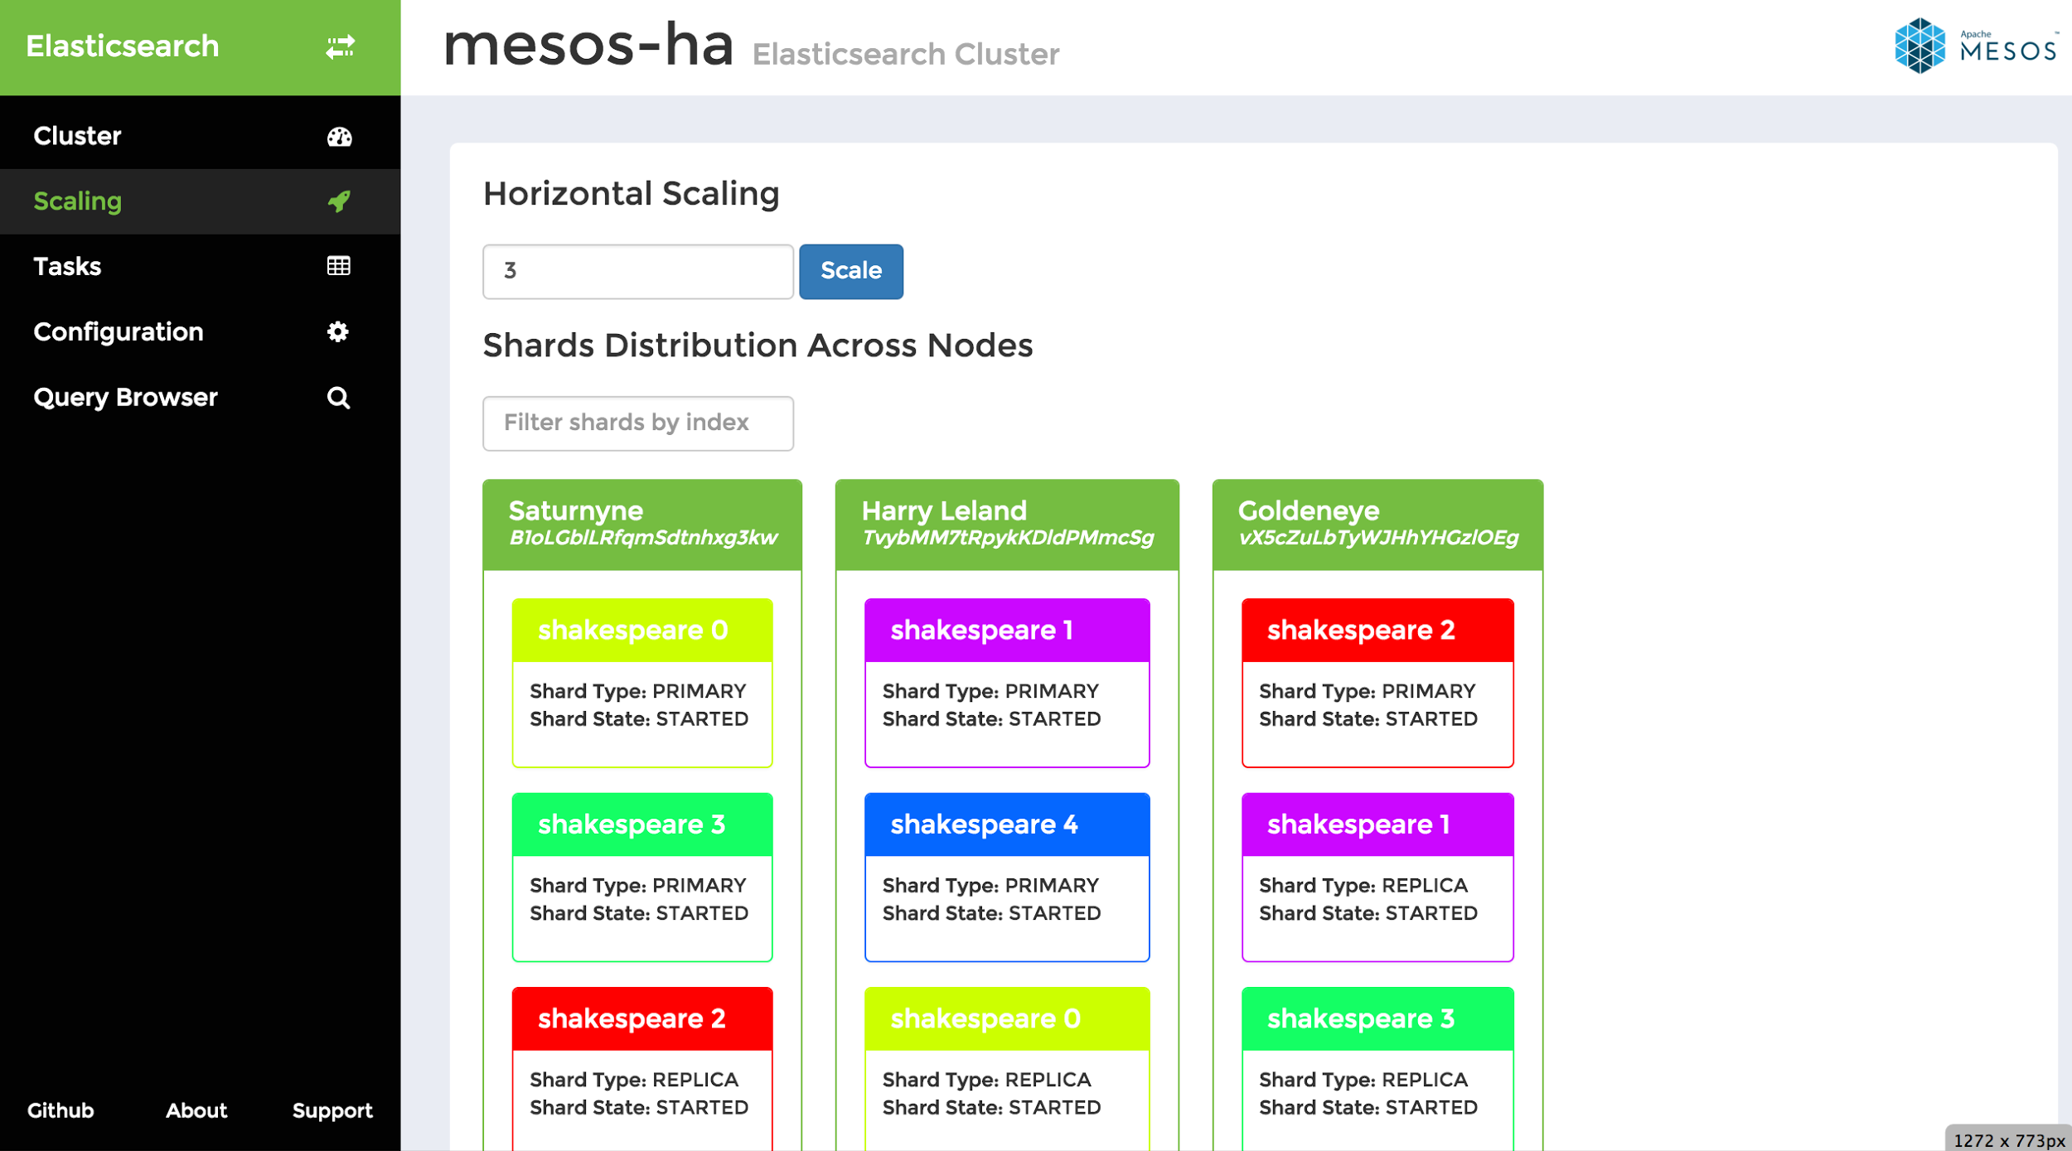Open the About link in footer

[x=196, y=1110]
